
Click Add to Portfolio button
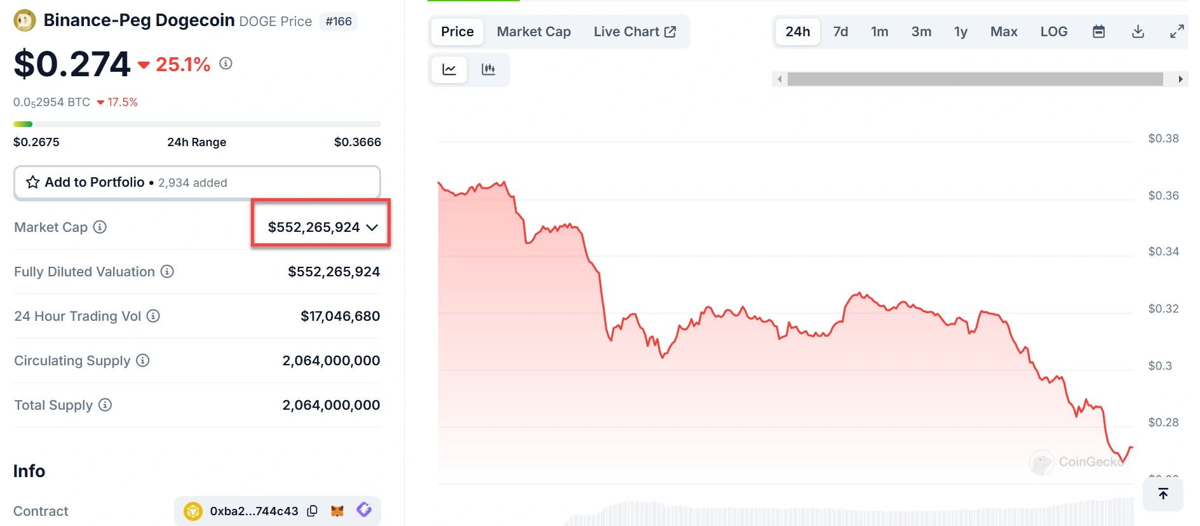click(197, 182)
